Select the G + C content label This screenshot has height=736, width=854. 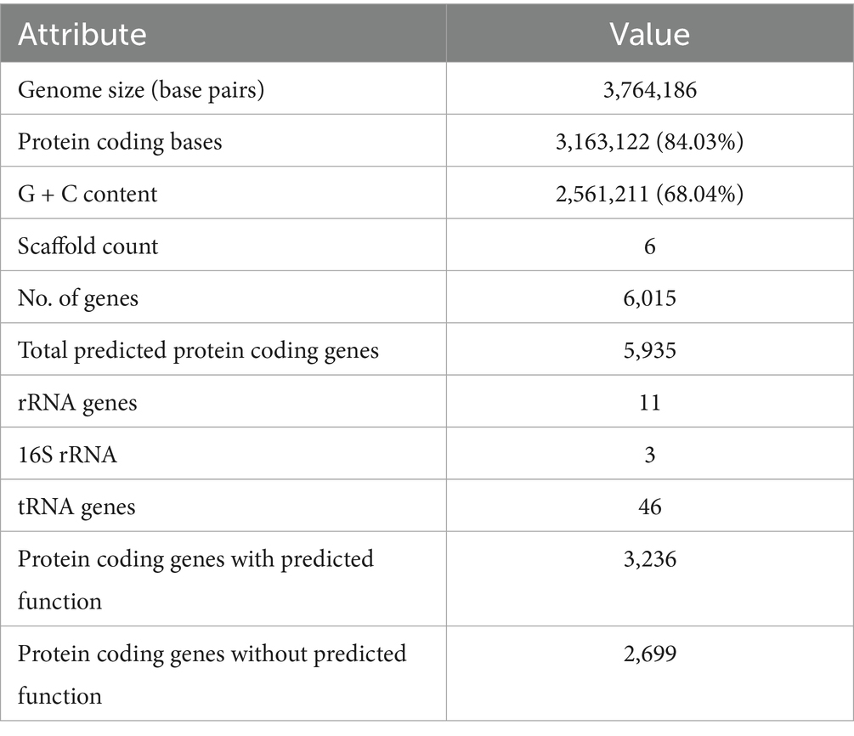click(88, 194)
